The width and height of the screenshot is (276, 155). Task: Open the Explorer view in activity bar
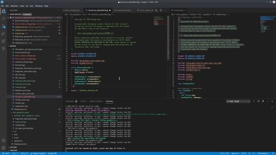[3, 11]
